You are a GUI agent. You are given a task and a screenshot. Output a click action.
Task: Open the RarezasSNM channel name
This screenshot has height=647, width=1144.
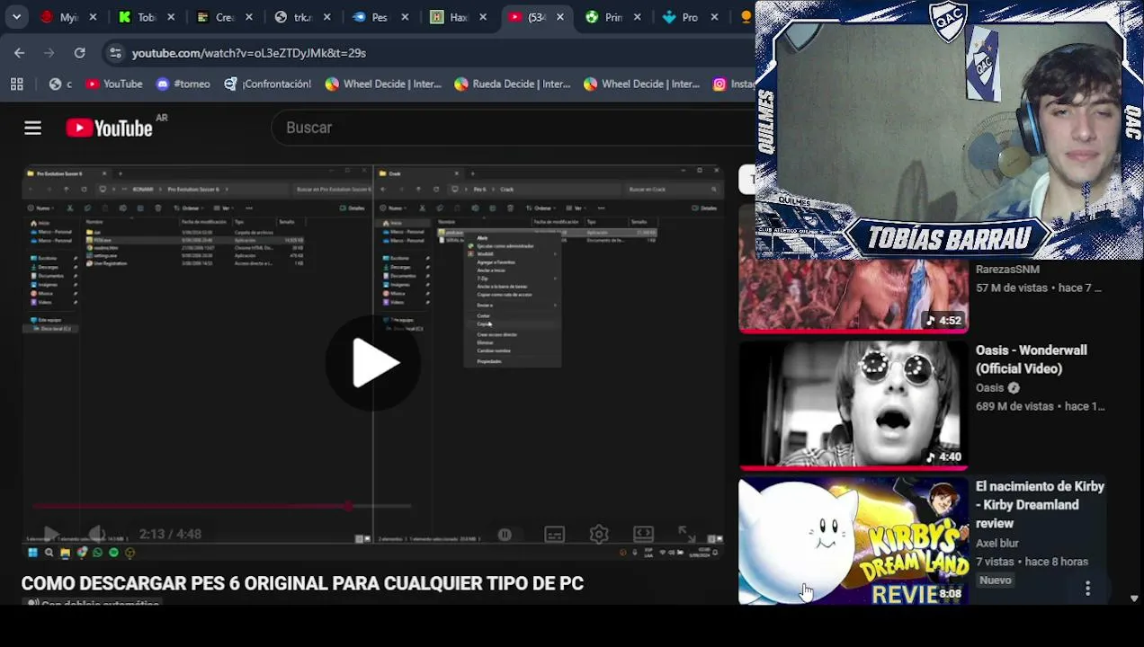click(x=1007, y=270)
